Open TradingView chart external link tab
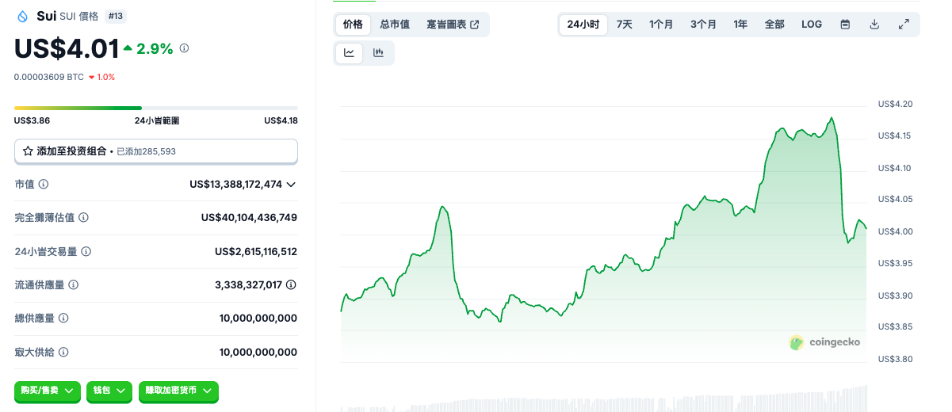 point(453,25)
